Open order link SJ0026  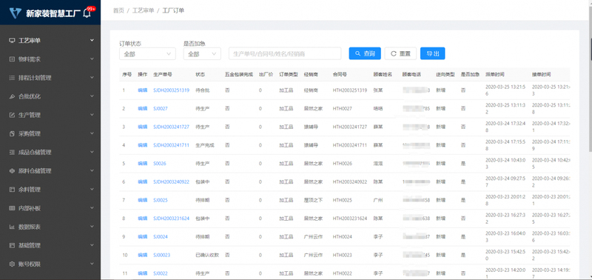tap(160, 164)
